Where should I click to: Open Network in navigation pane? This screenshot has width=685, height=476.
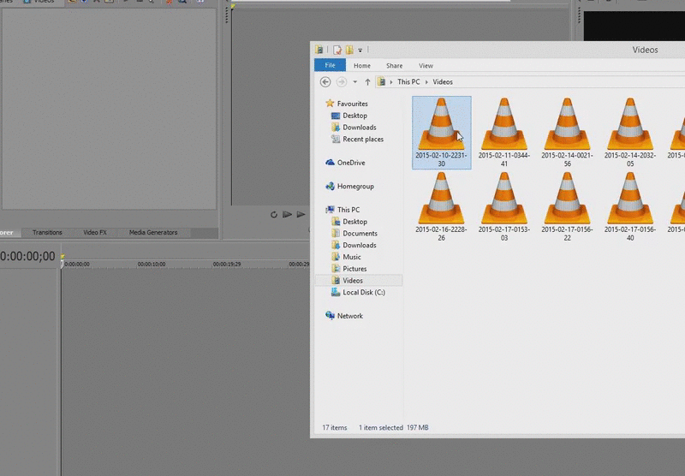coord(350,316)
